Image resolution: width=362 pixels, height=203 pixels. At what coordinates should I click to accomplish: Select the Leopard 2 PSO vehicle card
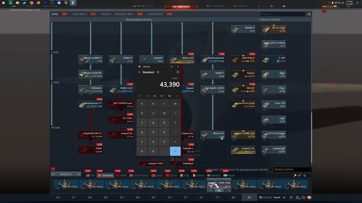pyautogui.click(x=152, y=164)
